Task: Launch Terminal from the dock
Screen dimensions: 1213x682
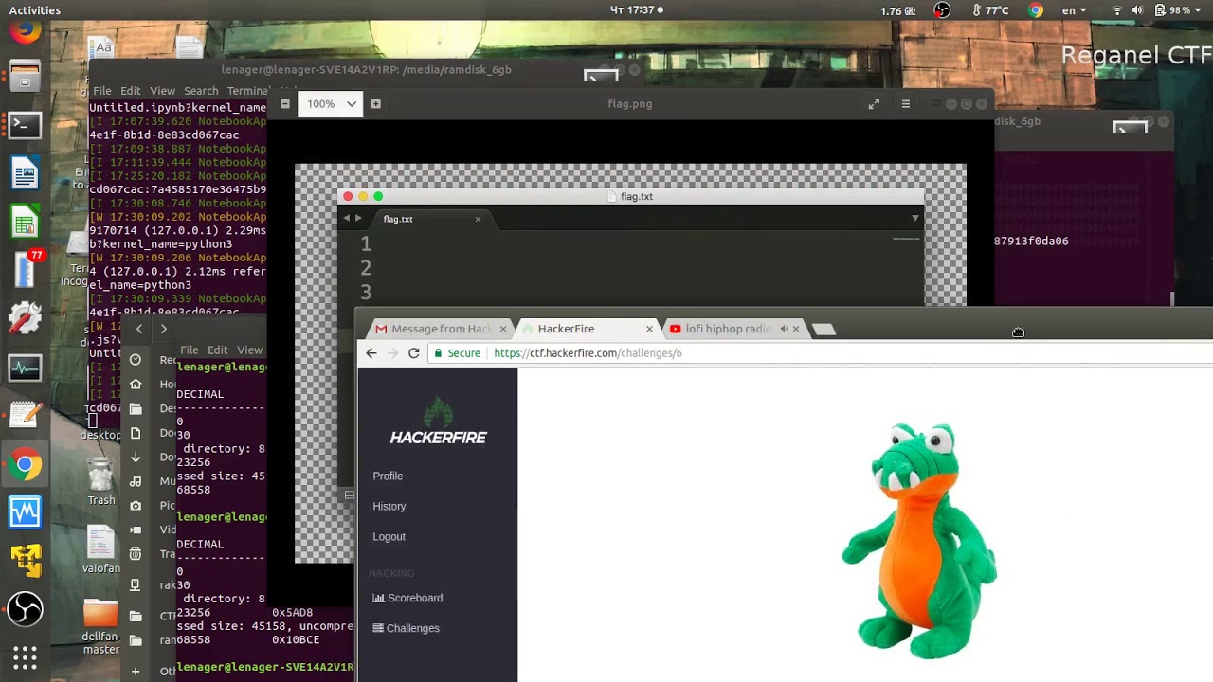Action: 26,125
